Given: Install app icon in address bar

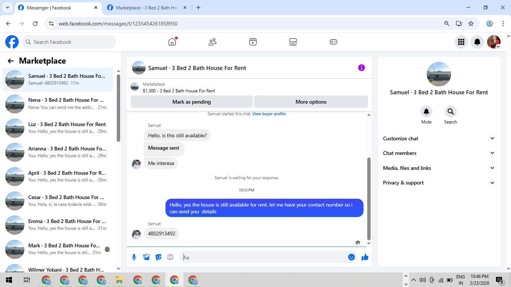Looking at the screenshot, I should [459, 24].
